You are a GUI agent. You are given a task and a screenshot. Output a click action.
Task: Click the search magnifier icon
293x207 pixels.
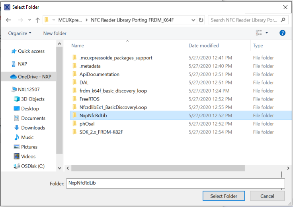point(283,20)
